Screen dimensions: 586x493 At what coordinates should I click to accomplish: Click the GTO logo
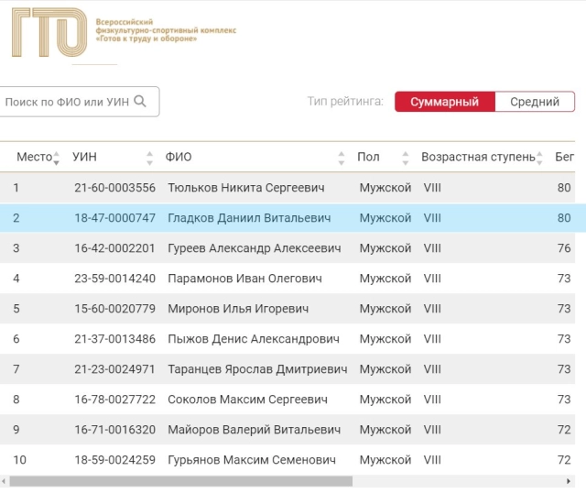[49, 33]
